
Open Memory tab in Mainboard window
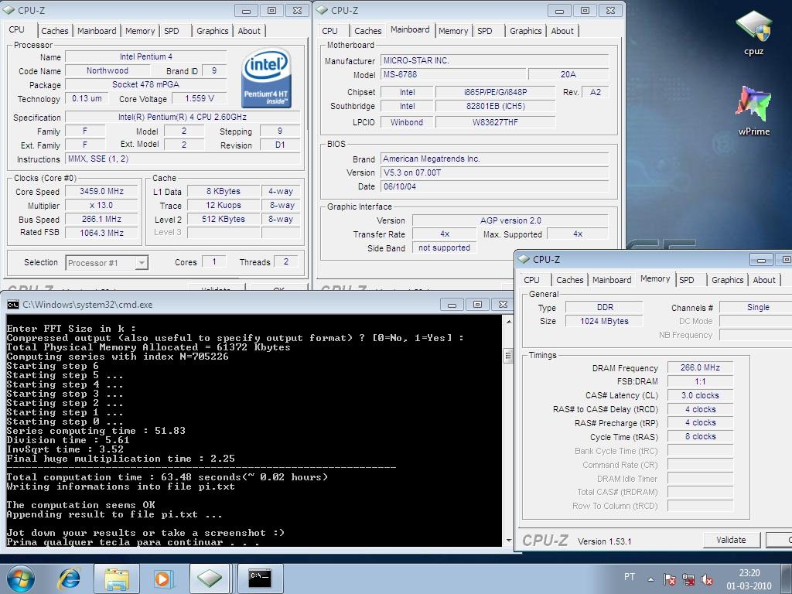tap(453, 31)
